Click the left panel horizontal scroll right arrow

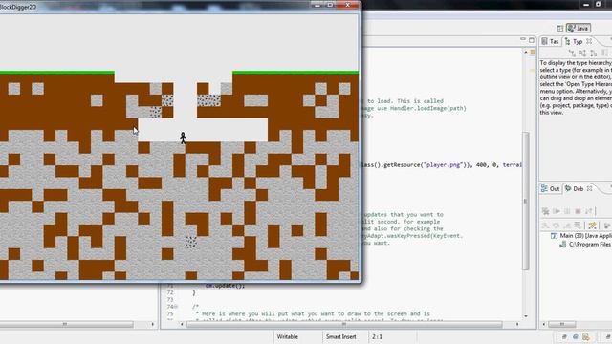tap(153, 324)
